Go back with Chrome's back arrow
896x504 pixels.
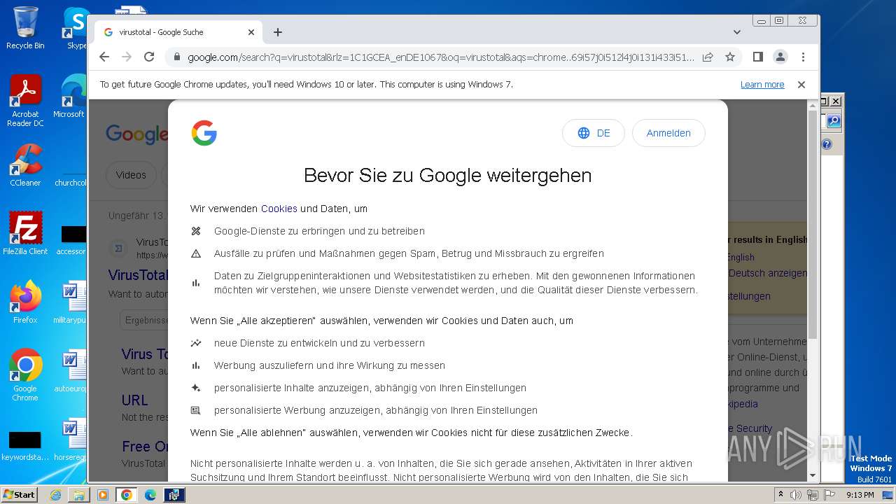[104, 57]
